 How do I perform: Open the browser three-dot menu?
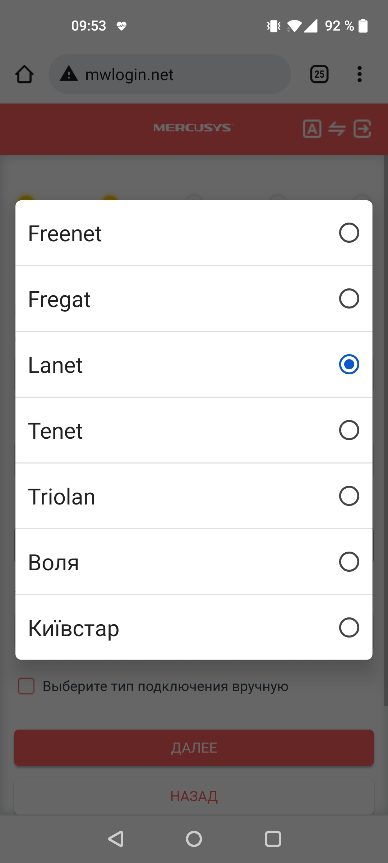tap(359, 74)
